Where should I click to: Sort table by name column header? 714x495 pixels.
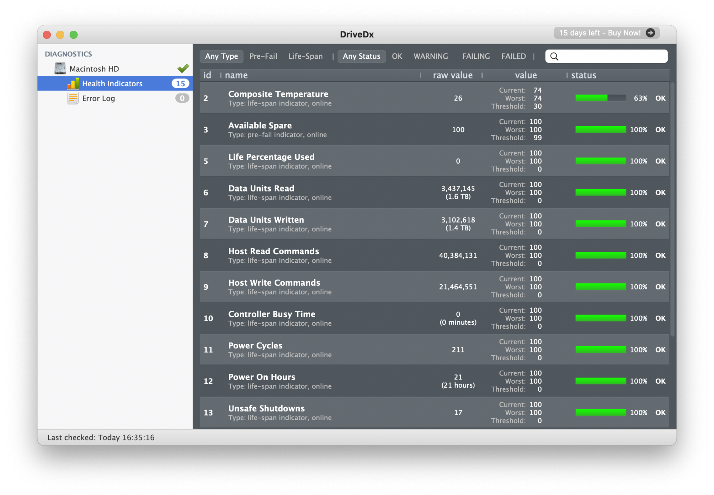click(x=236, y=75)
